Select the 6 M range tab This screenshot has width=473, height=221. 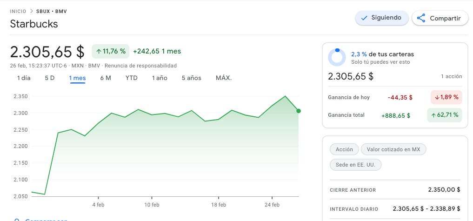click(106, 78)
